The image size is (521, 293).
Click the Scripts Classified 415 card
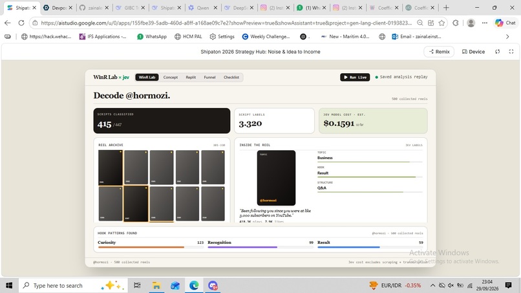point(162,120)
